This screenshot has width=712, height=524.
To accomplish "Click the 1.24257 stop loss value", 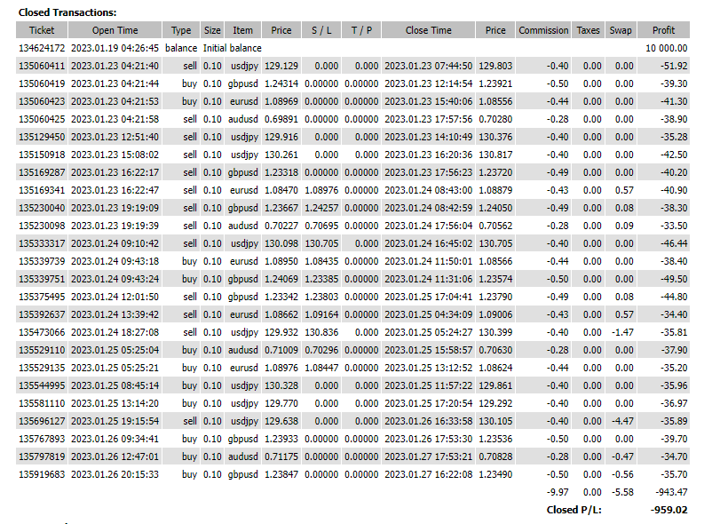I will pyautogui.click(x=321, y=208).
